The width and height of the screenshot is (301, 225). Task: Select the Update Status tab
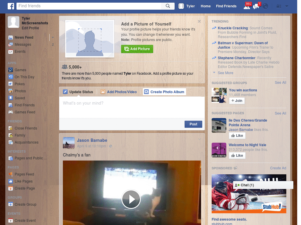pyautogui.click(x=78, y=92)
